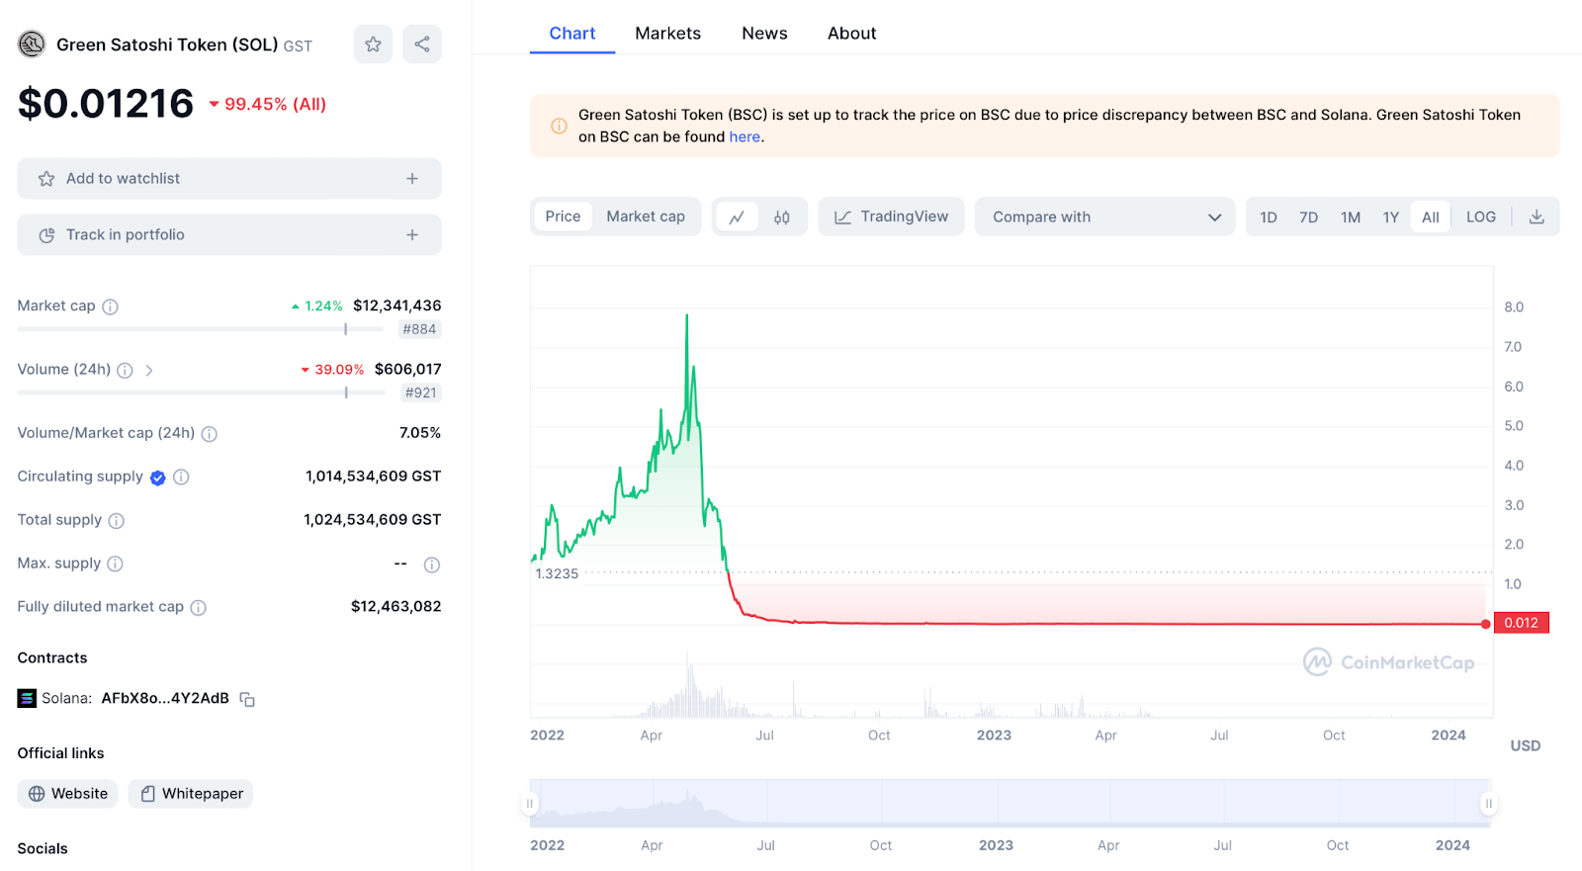The height and width of the screenshot is (871, 1582).
Task: Track in portfolio button
Action: (229, 235)
